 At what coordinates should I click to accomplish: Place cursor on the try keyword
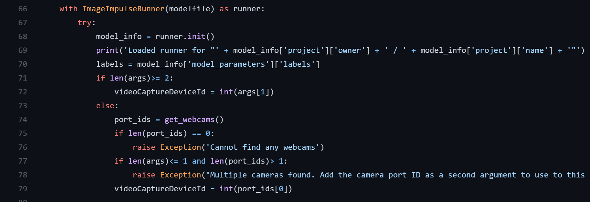click(84, 23)
